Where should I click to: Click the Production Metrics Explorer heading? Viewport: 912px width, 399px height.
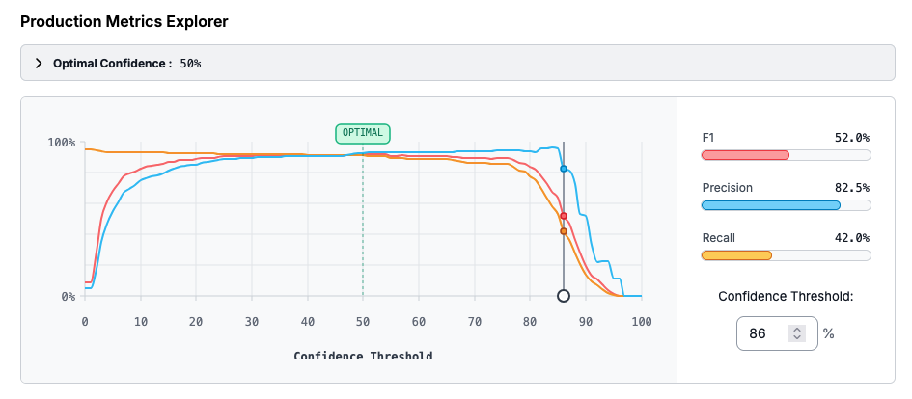[x=124, y=20]
